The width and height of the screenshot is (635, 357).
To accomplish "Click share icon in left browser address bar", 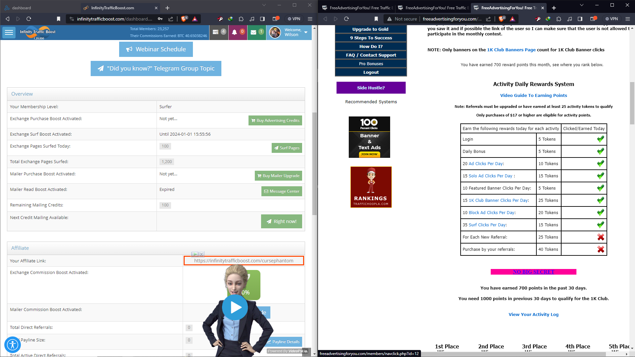I will [171, 19].
